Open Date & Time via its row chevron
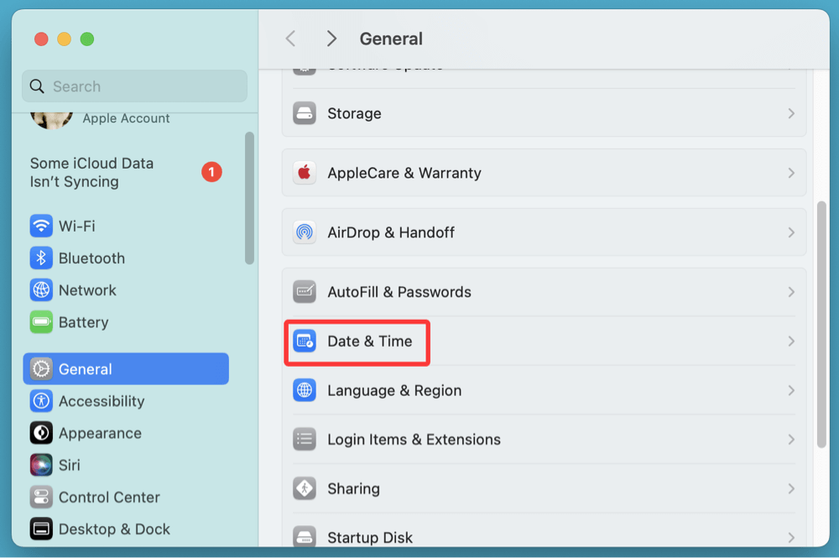Screen dimensions: 839x558 pos(791,342)
